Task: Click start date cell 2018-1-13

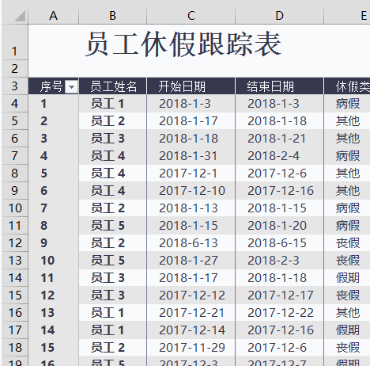Action: point(191,208)
